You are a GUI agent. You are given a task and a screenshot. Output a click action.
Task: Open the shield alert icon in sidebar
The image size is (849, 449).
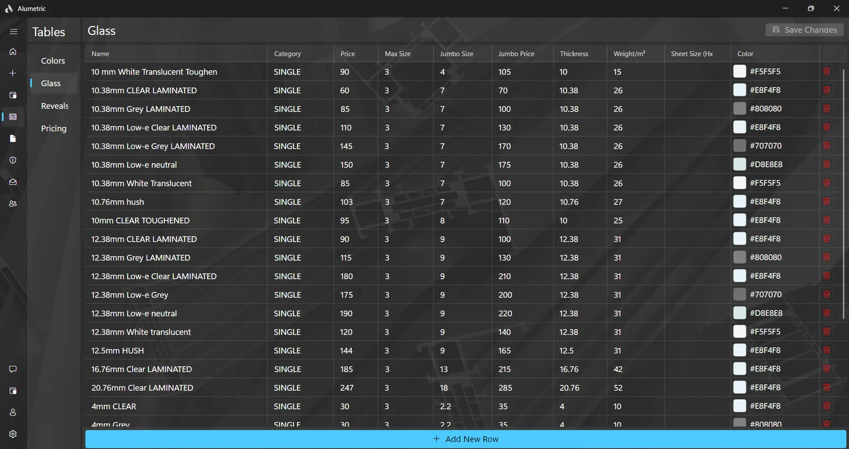pyautogui.click(x=13, y=160)
